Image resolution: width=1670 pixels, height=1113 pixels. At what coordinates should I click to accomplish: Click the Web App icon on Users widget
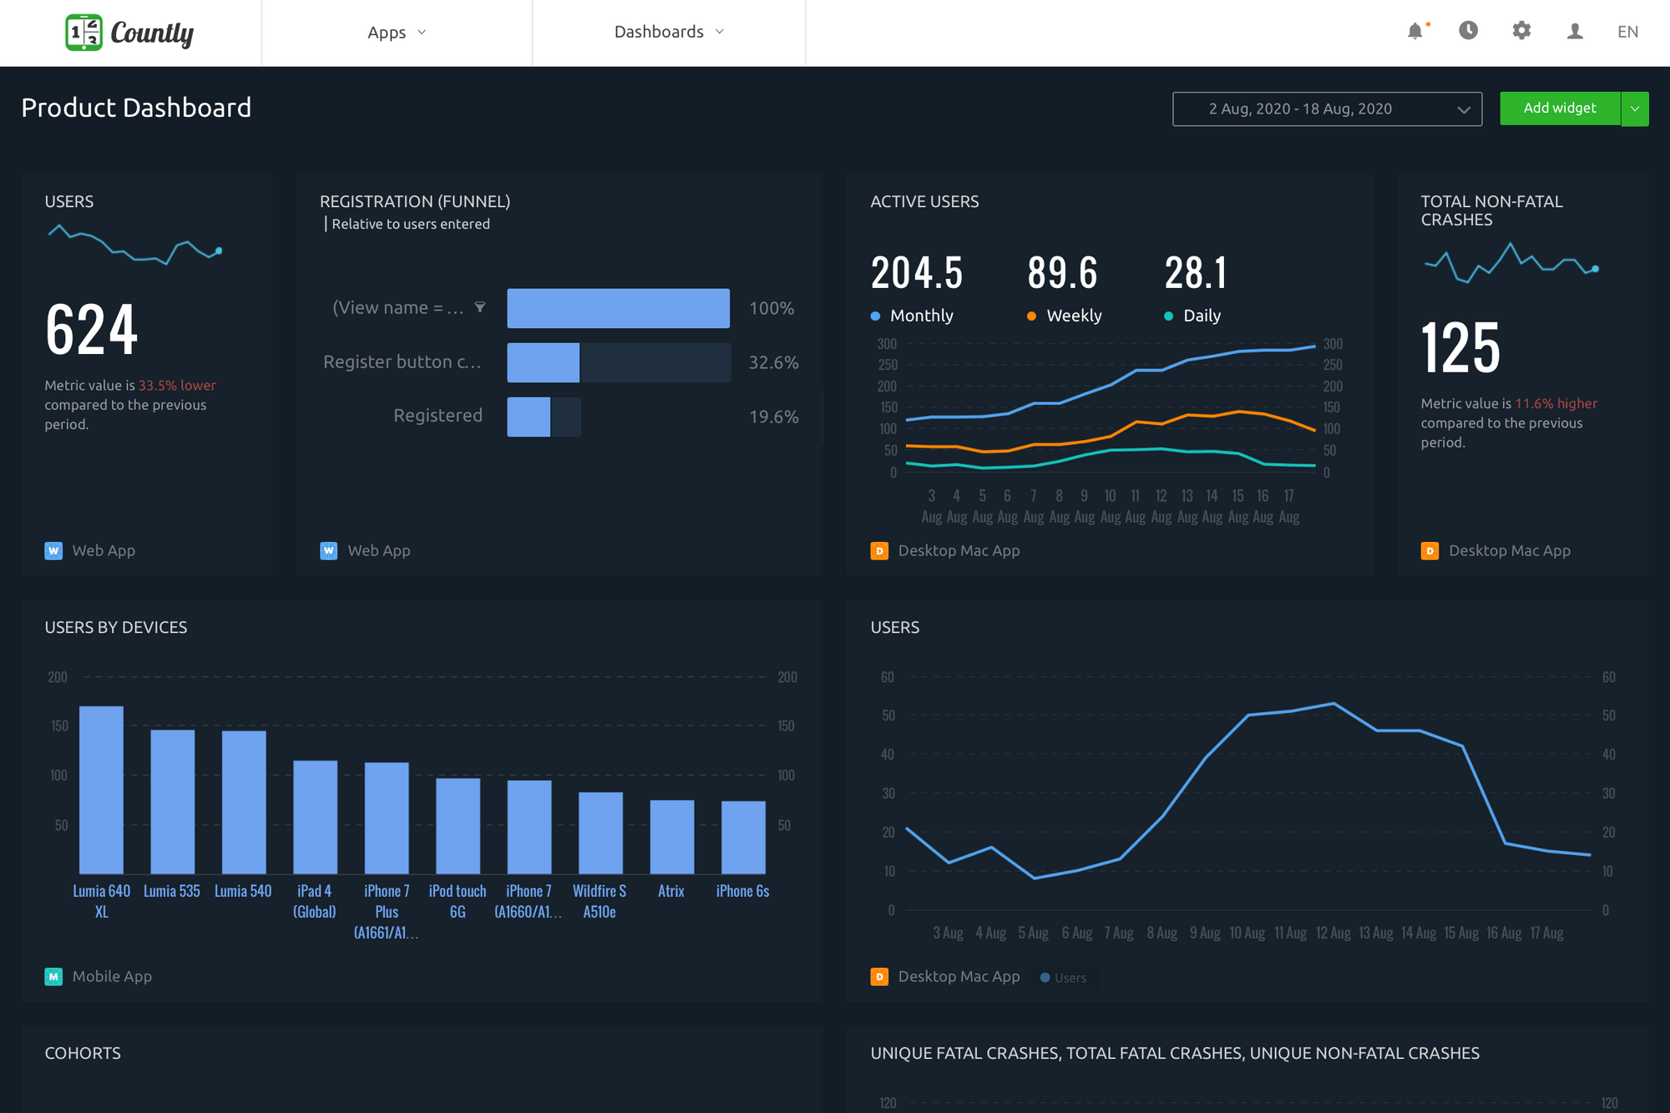coord(53,550)
